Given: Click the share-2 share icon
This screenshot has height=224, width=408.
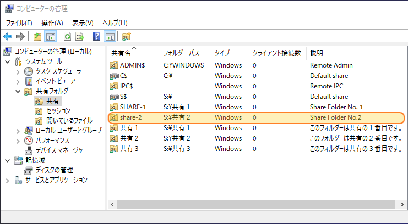Looking at the screenshot, I should pyautogui.click(x=114, y=117).
